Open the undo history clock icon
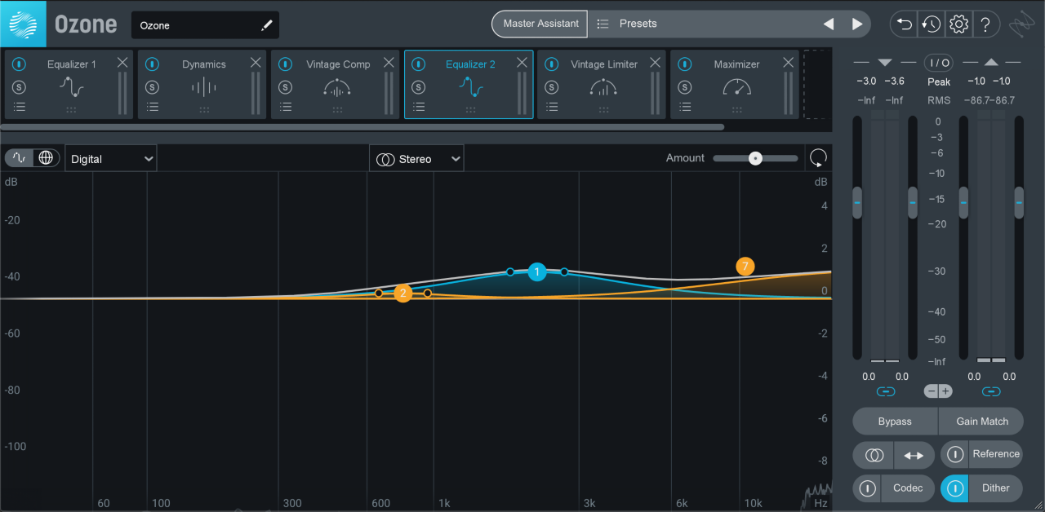Viewport: 1045px width, 512px height. pyautogui.click(x=932, y=24)
